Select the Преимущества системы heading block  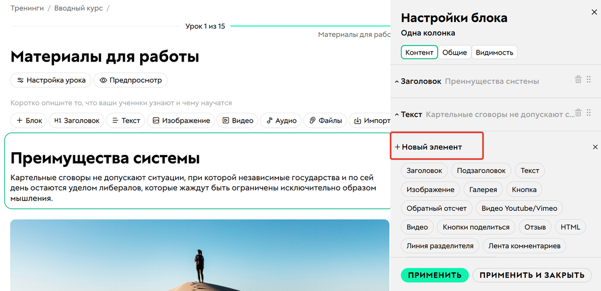(105, 158)
